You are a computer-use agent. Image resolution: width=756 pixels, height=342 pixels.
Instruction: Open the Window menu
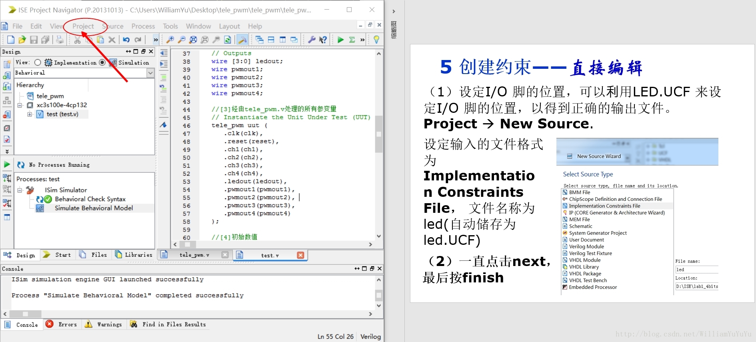click(198, 26)
